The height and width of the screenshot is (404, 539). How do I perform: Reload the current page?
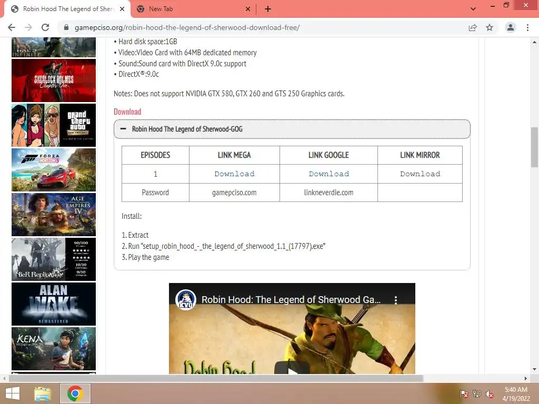point(45,27)
